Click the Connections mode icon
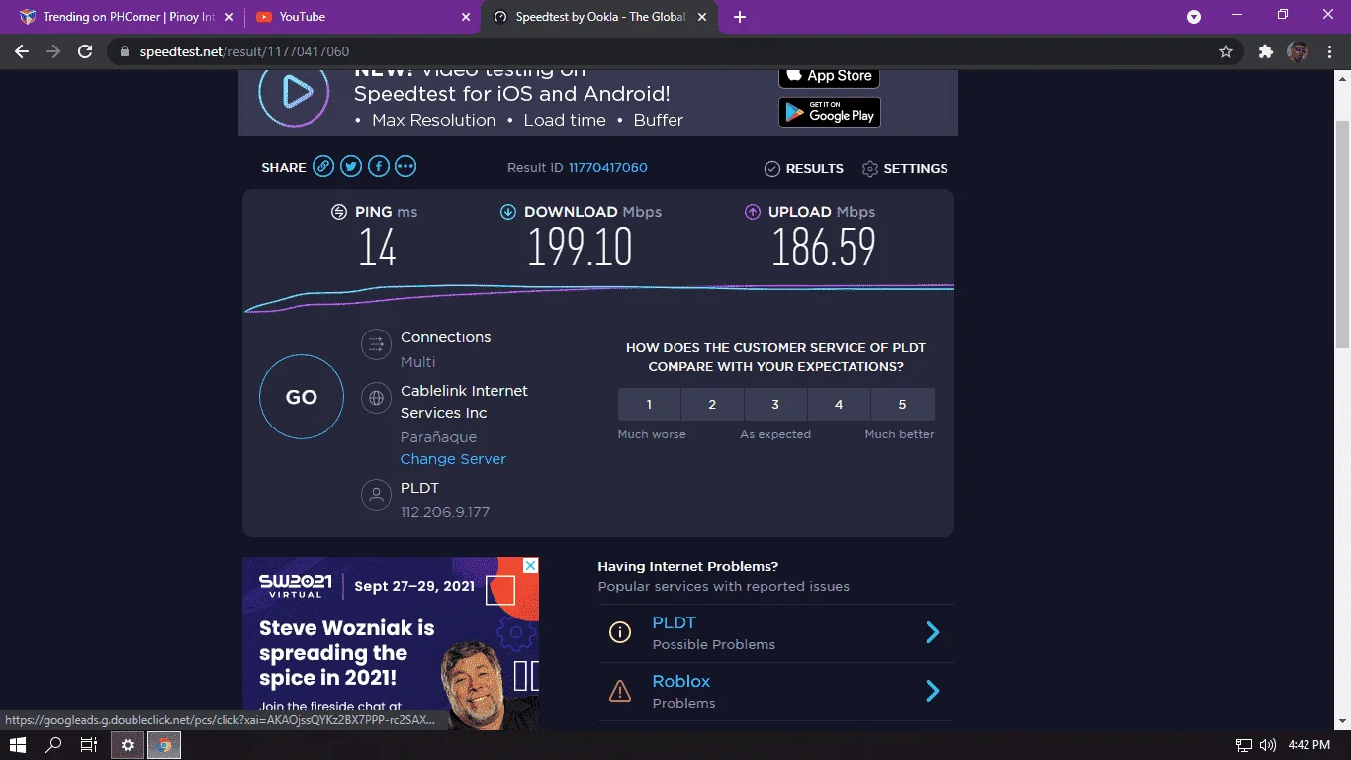Image resolution: width=1351 pixels, height=760 pixels. click(x=376, y=344)
